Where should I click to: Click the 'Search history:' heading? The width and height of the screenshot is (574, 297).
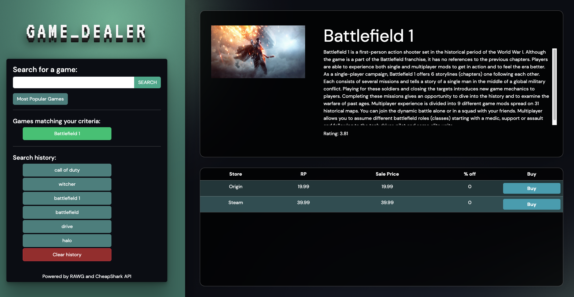pos(34,158)
